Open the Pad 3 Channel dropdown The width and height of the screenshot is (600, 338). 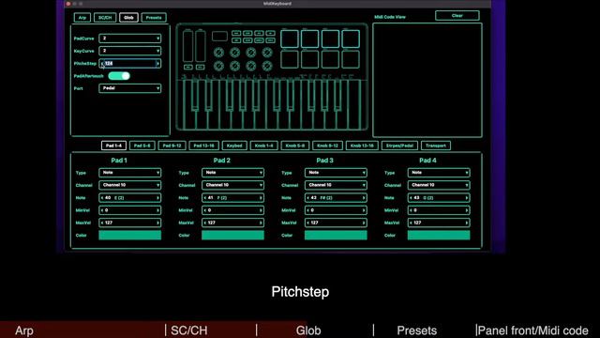336,185
